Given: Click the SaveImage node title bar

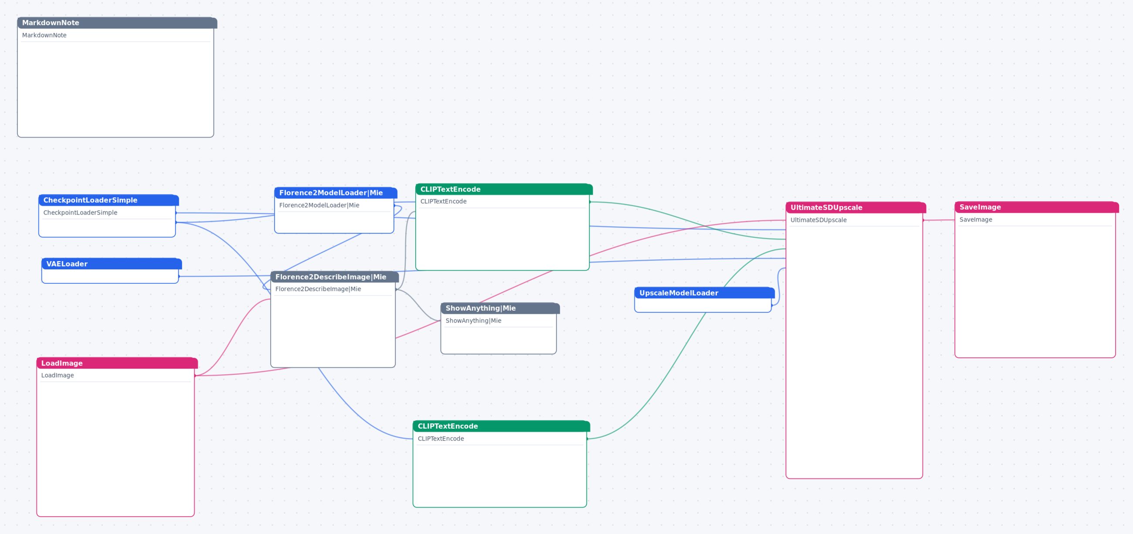Looking at the screenshot, I should pos(1037,207).
